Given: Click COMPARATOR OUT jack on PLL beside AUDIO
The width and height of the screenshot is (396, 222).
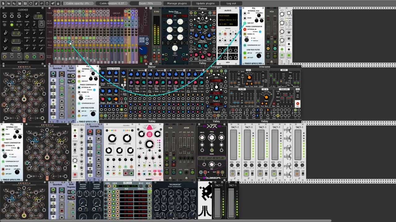Looking at the screenshot, I should point(245,45).
